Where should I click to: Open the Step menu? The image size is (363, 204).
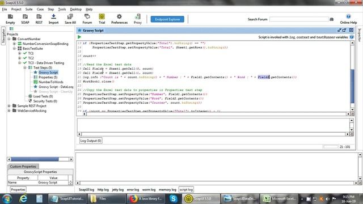click(x=50, y=9)
